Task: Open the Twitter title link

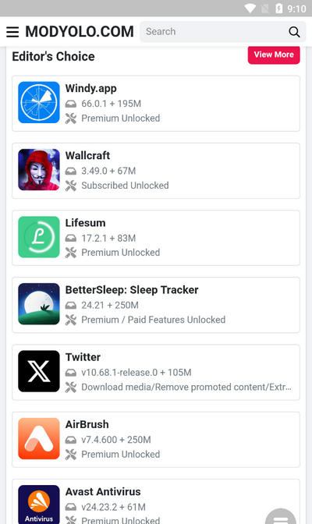Action: pyautogui.click(x=83, y=357)
